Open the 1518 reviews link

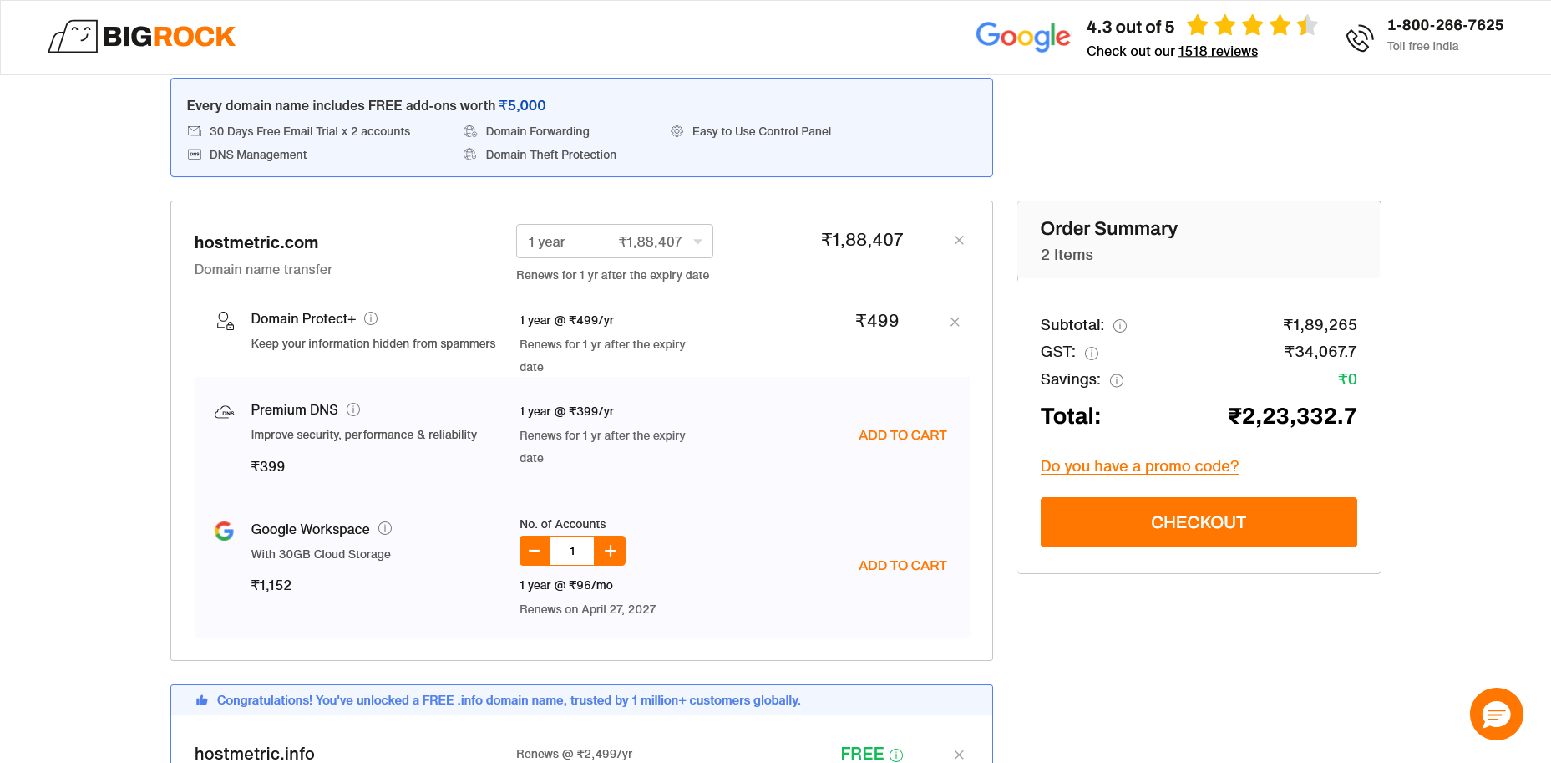[1218, 51]
